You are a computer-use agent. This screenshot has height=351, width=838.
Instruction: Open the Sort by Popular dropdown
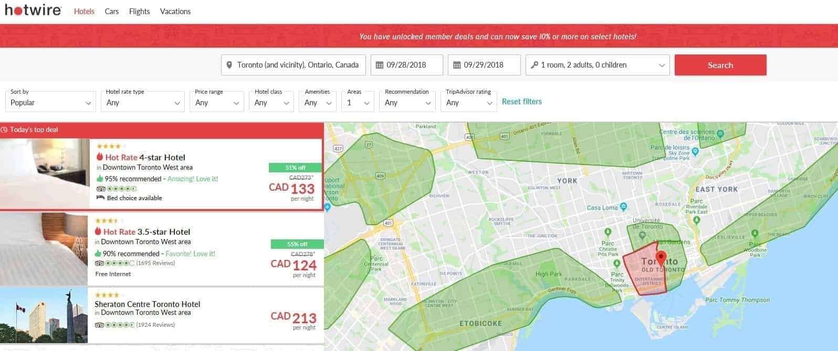(x=50, y=102)
